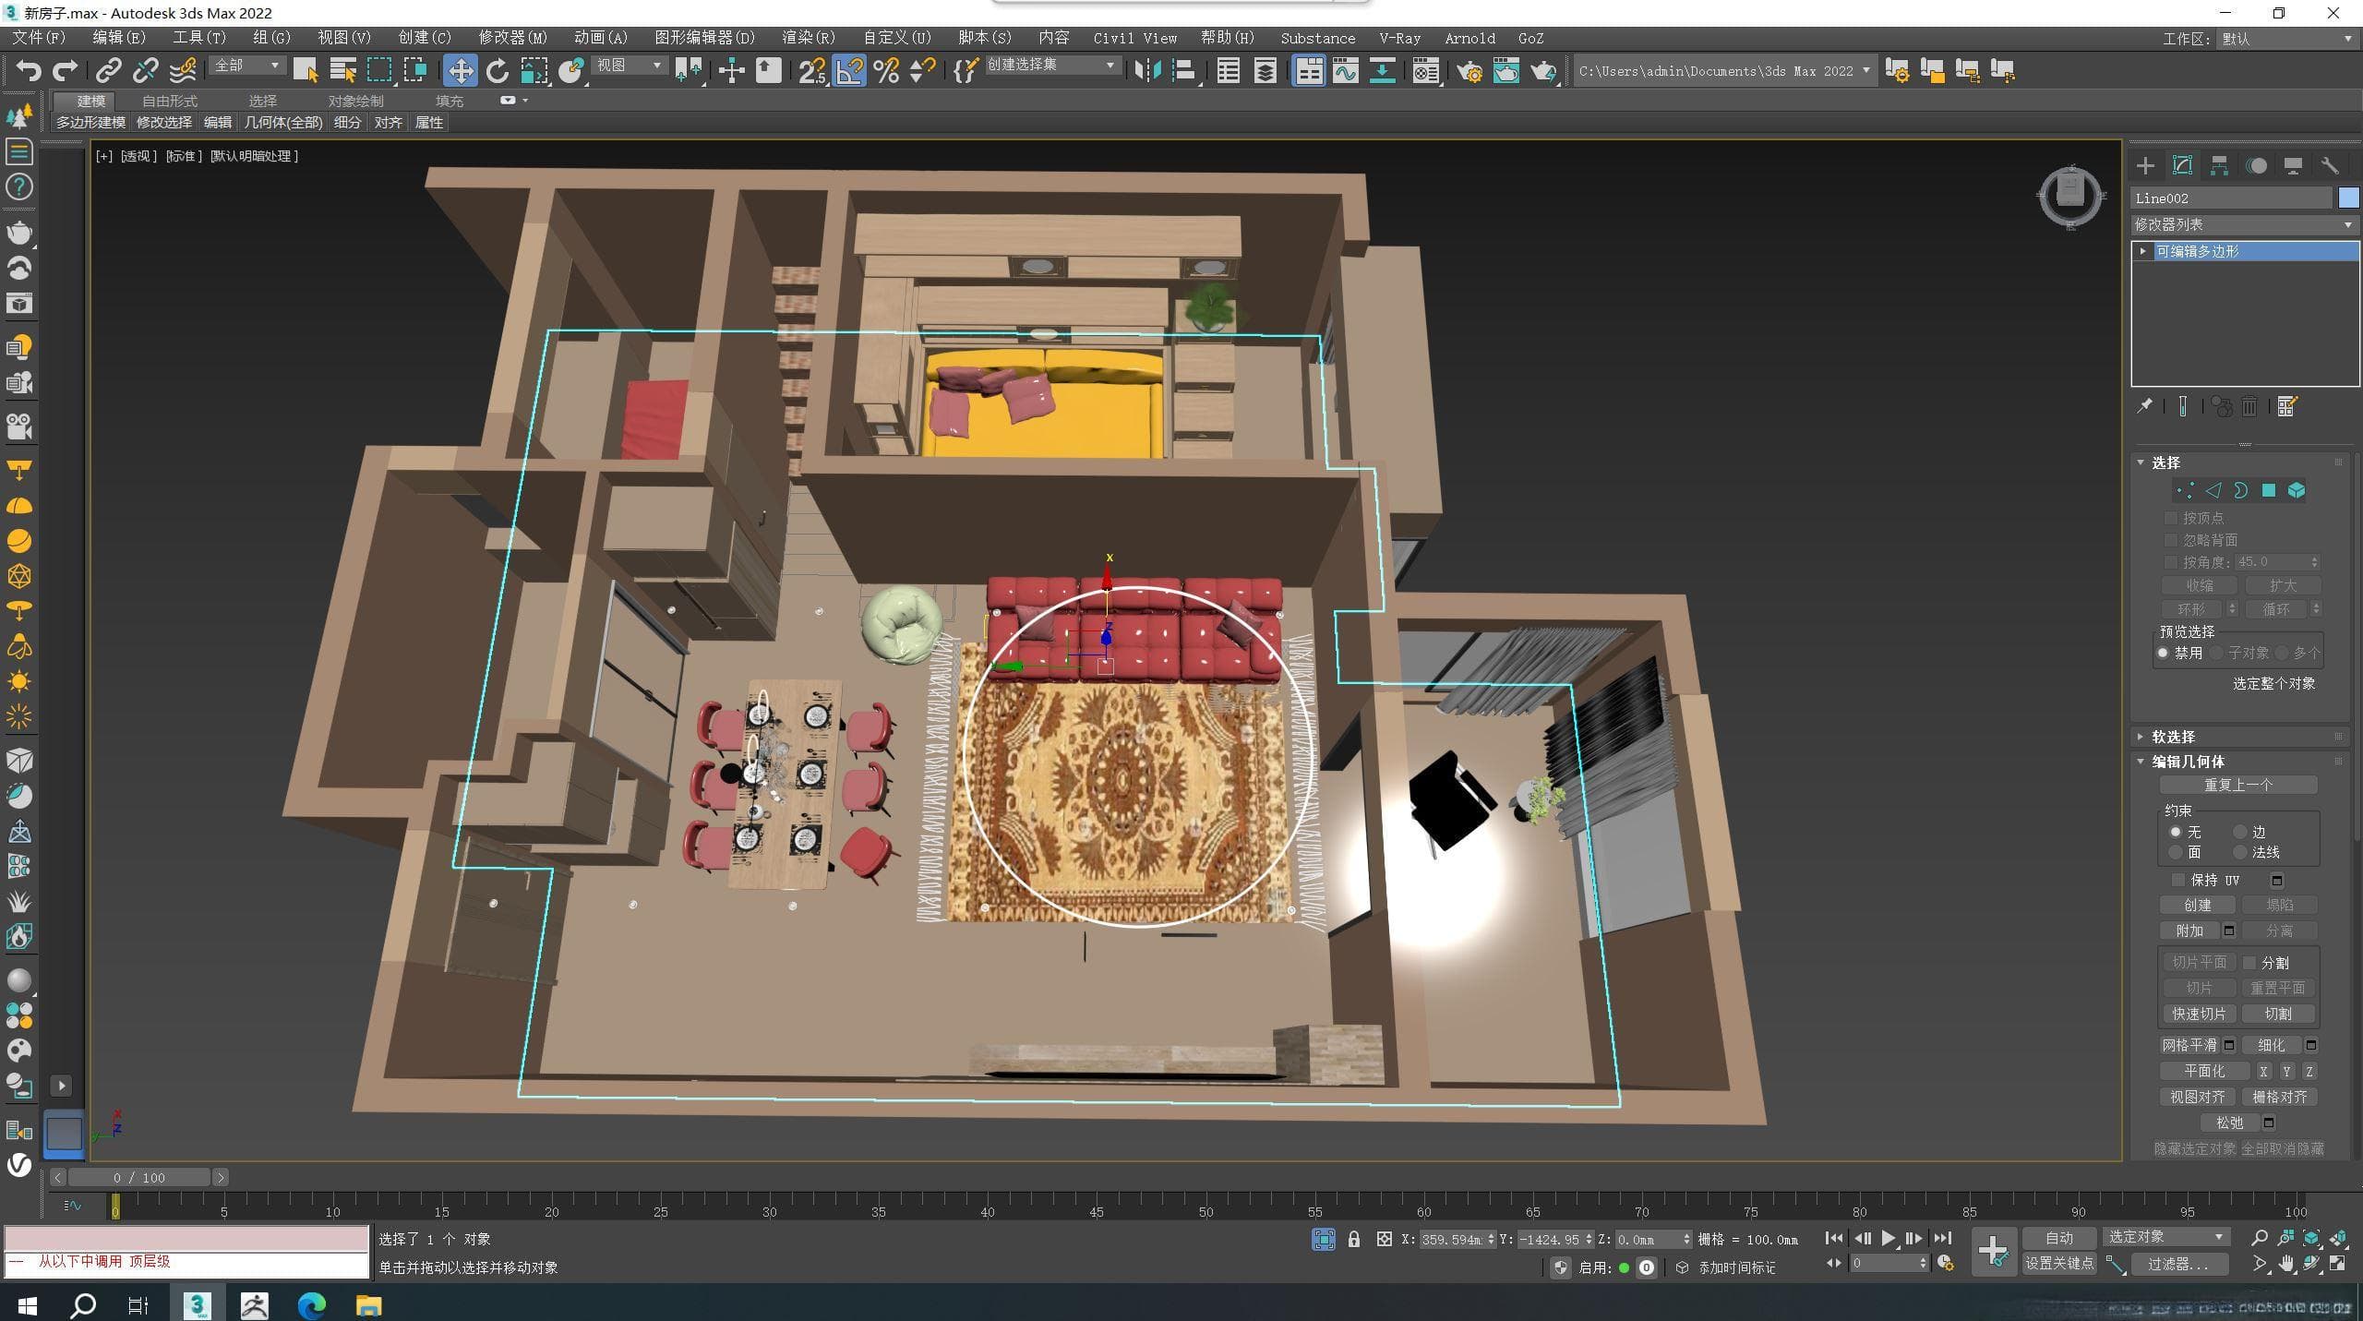This screenshot has width=2363, height=1321.
Task: Activate Select and Rotate tool
Action: tap(498, 70)
